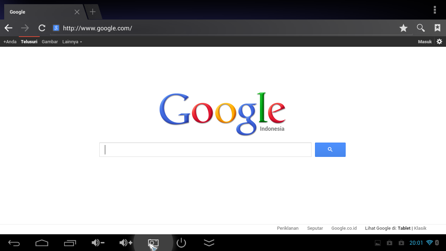Switch to the Tablet view
446x251 pixels.
(404, 228)
